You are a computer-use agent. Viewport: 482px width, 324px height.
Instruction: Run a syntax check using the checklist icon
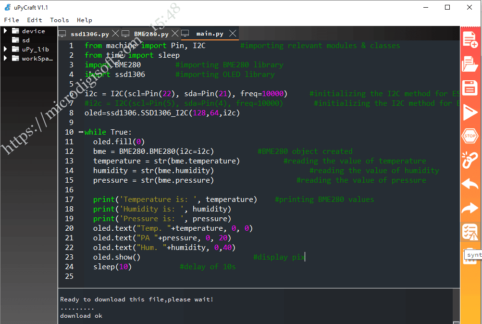470,232
